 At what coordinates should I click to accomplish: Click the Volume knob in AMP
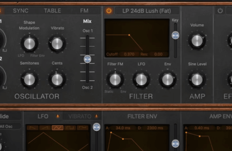pos(197,41)
